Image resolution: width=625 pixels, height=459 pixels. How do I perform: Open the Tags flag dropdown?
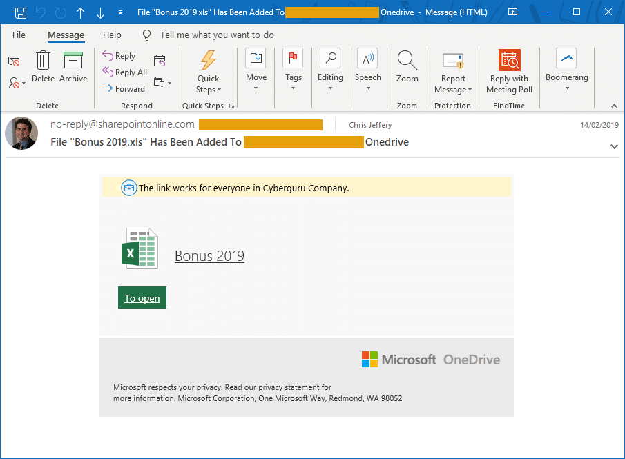(x=293, y=70)
